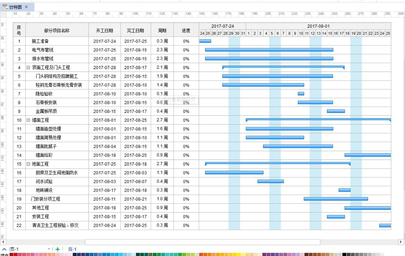The height and width of the screenshot is (256, 405).
Task: Select the 地砖铺设 task name
Action: pyautogui.click(x=44, y=190)
